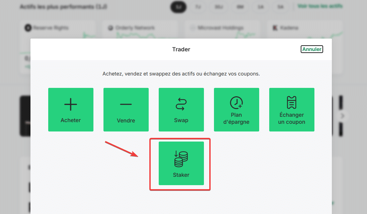Click the Kadena token logo
The height and width of the screenshot is (214, 367).
coord(275,28)
